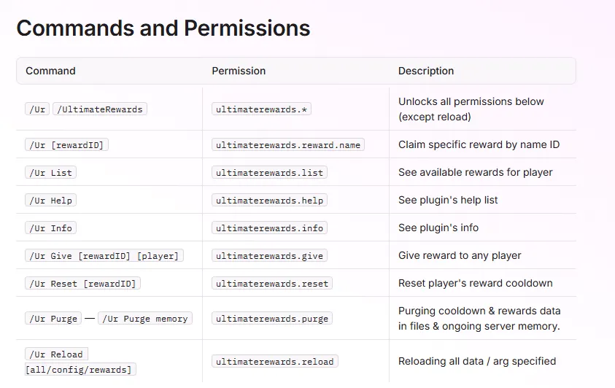Click the ultimaterewards.give permission code
615x388 pixels.
(270, 255)
